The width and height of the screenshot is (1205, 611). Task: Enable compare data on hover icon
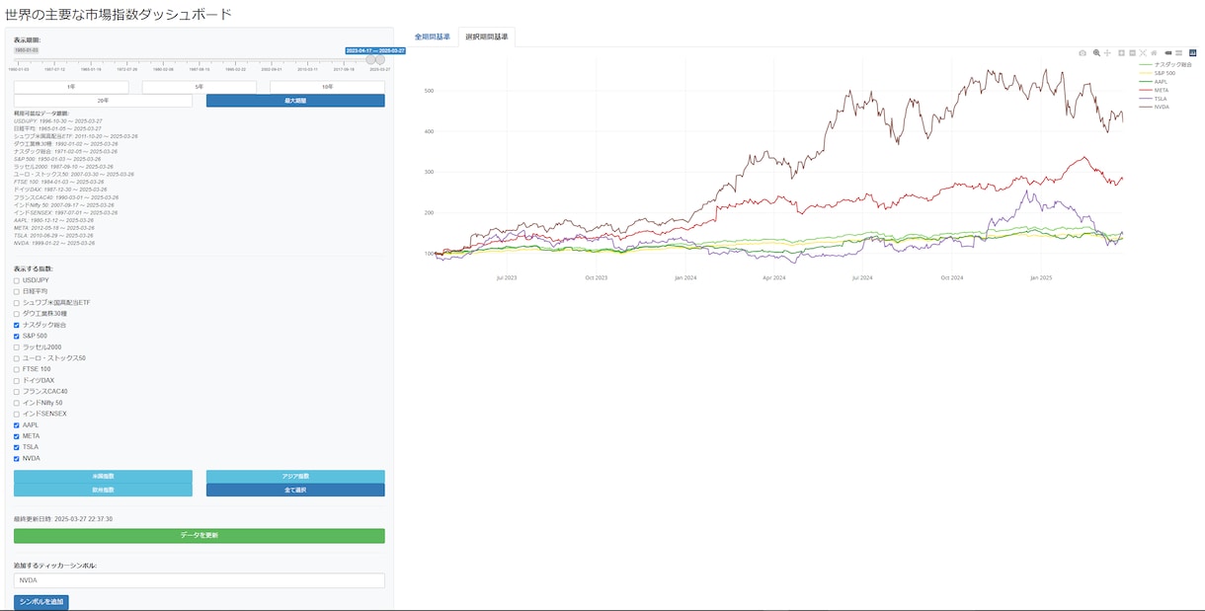(x=1178, y=52)
